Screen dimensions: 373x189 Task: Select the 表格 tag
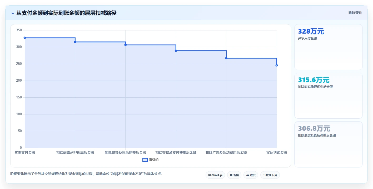(234, 175)
